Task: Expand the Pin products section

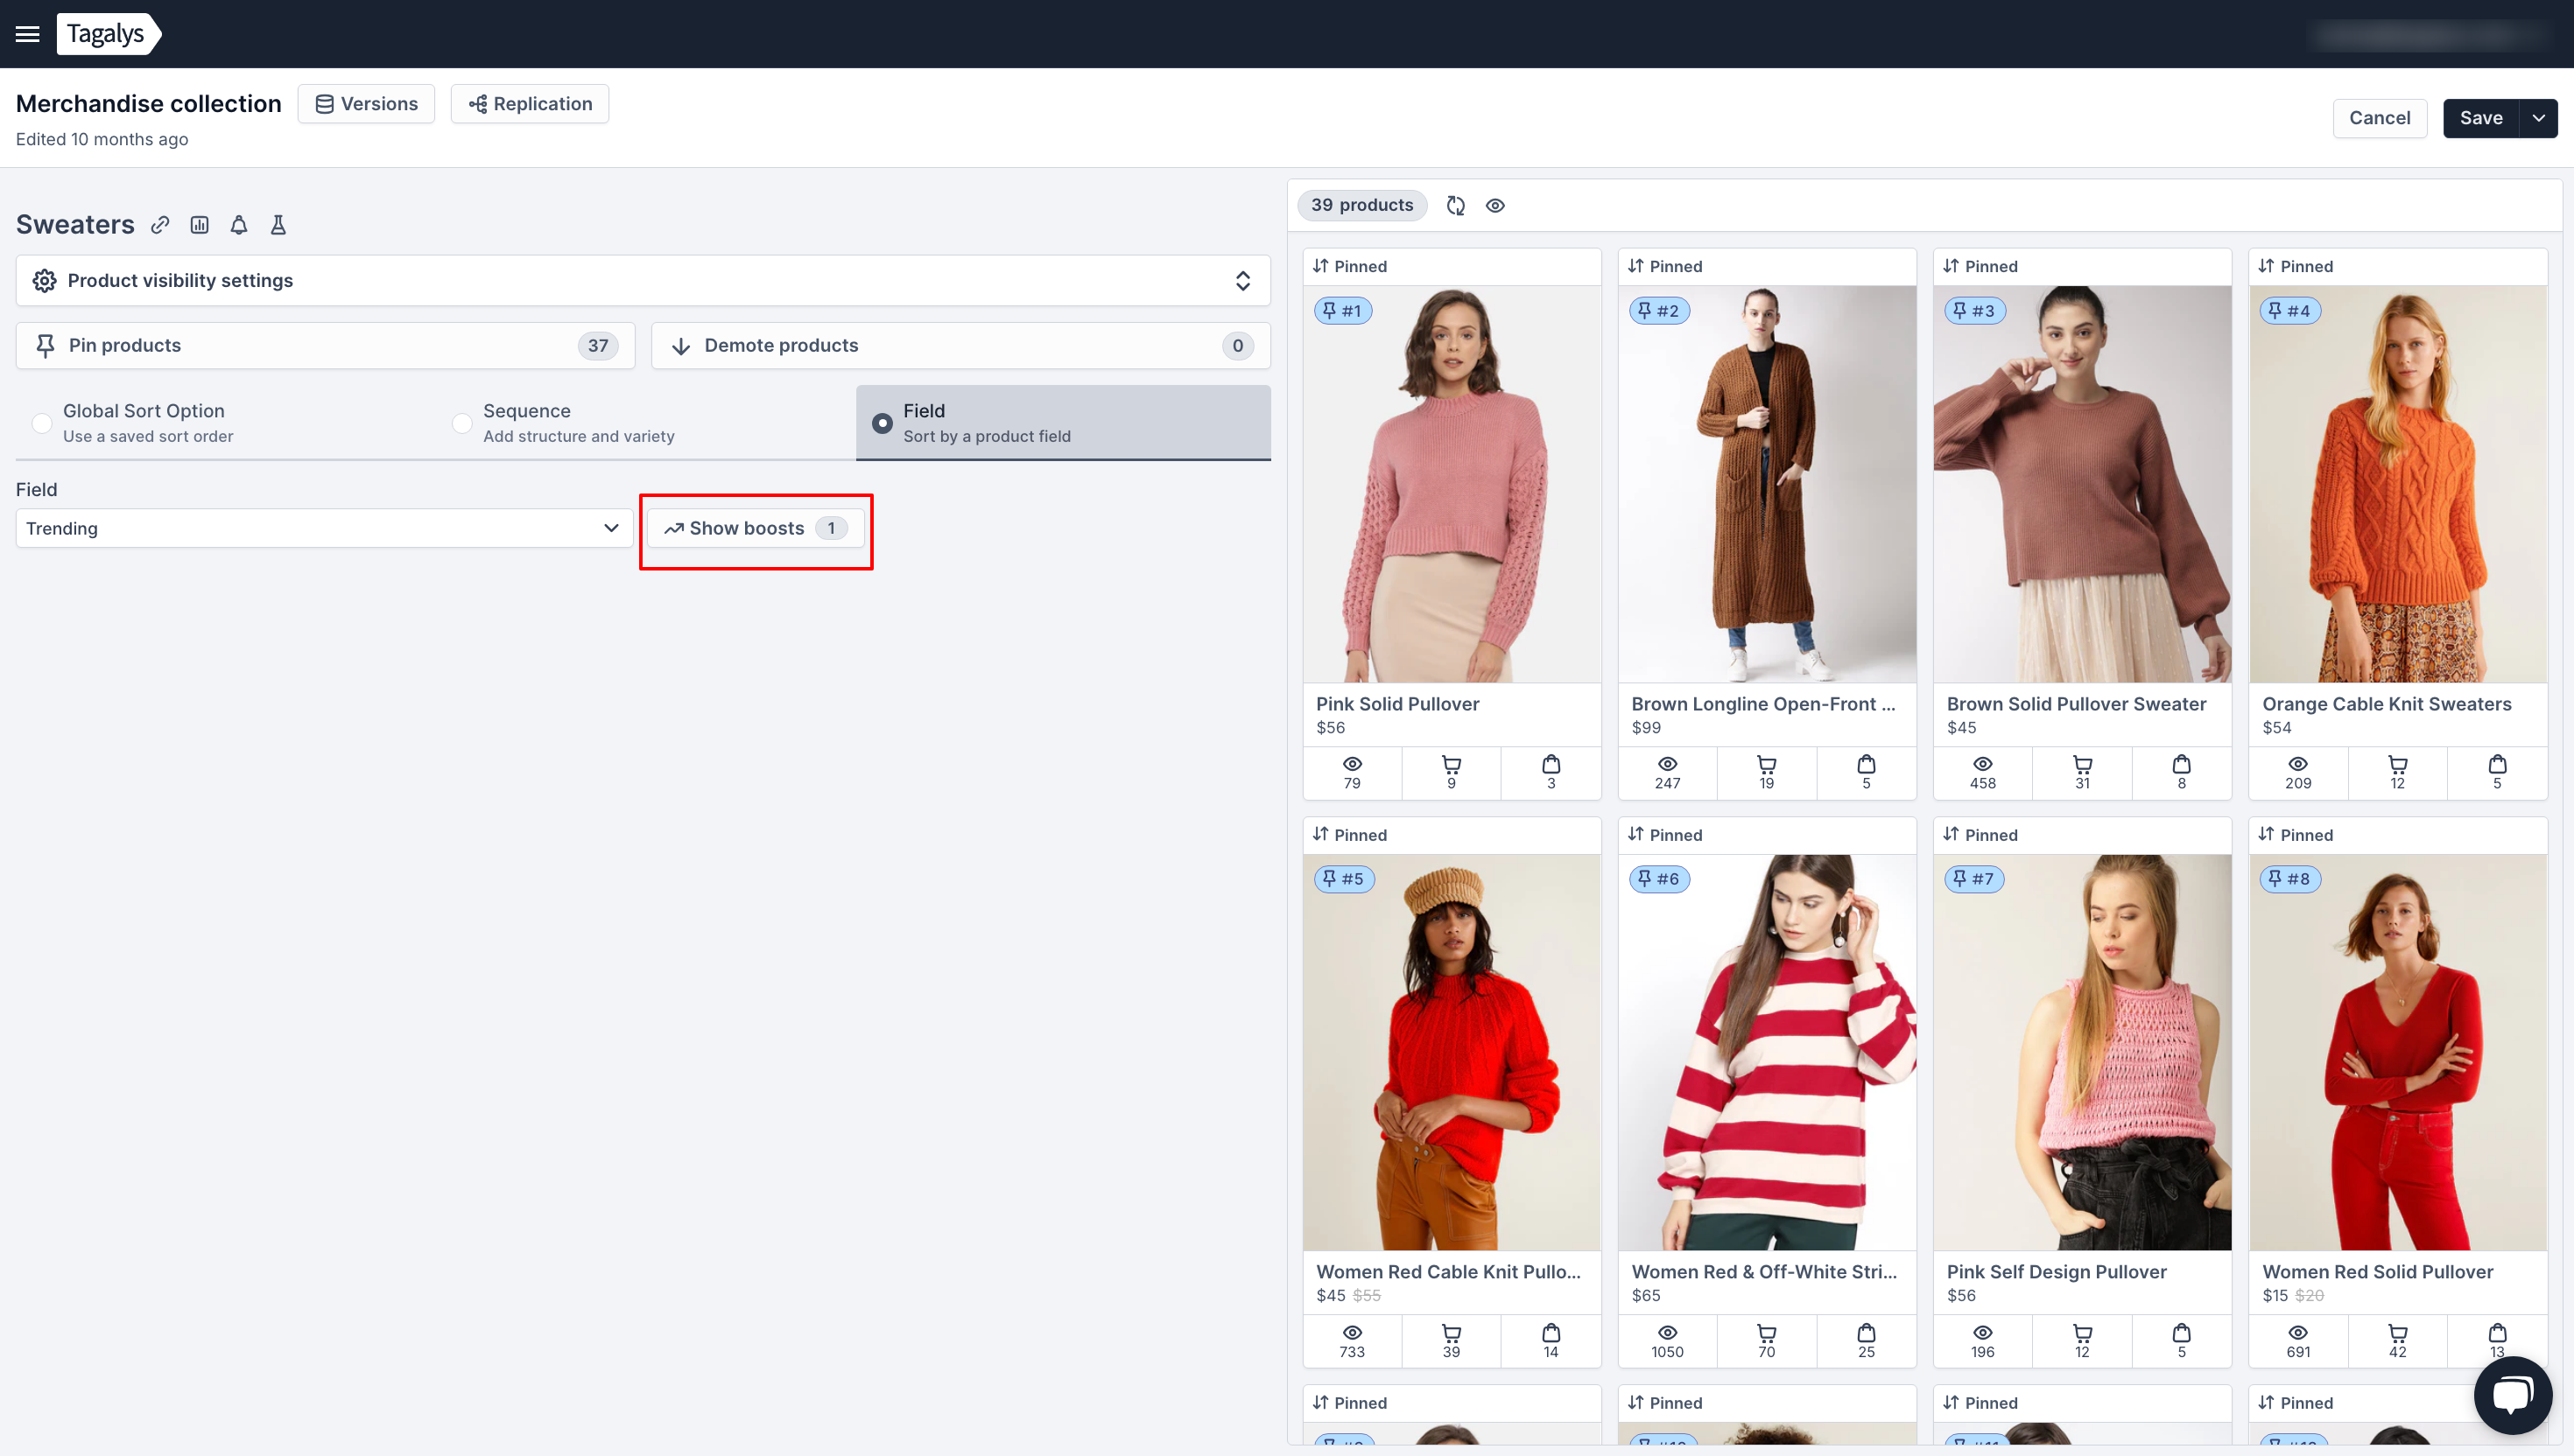Action: pyautogui.click(x=325, y=345)
